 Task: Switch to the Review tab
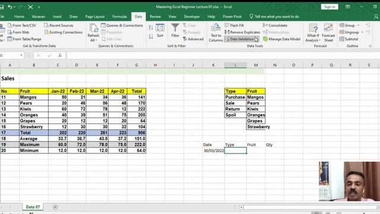[155, 17]
